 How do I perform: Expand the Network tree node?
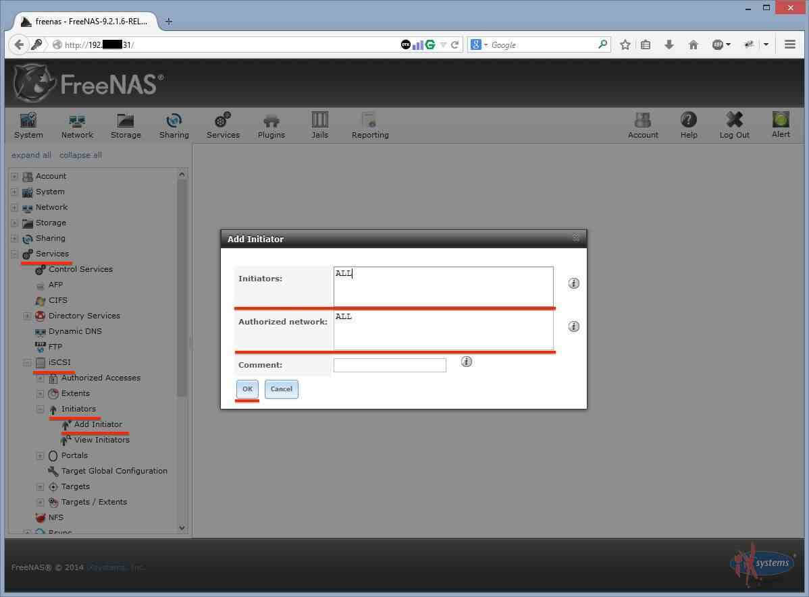pyautogui.click(x=14, y=207)
